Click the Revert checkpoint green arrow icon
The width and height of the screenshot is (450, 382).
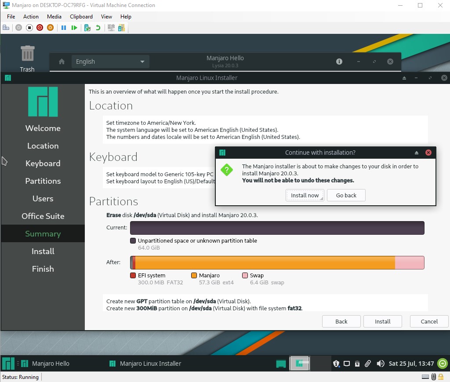(x=98, y=28)
